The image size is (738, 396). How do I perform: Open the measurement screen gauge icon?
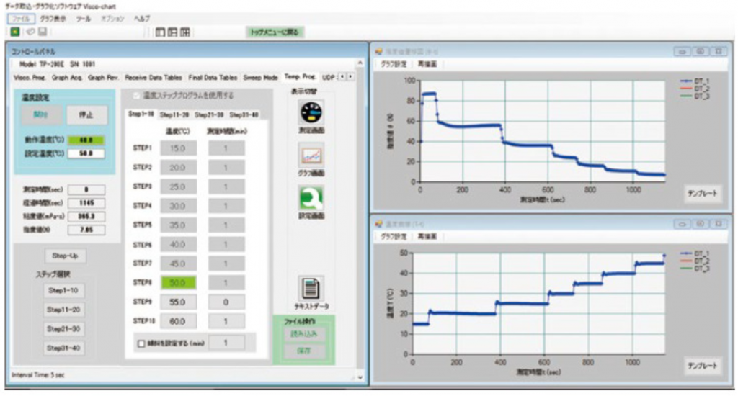coord(311,114)
